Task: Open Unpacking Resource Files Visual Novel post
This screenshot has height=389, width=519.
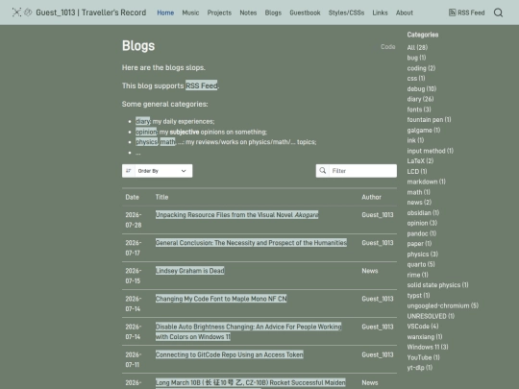Action: [237, 215]
